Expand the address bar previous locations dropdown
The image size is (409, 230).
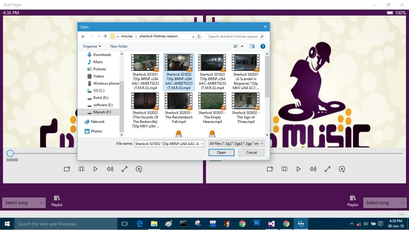(193, 36)
